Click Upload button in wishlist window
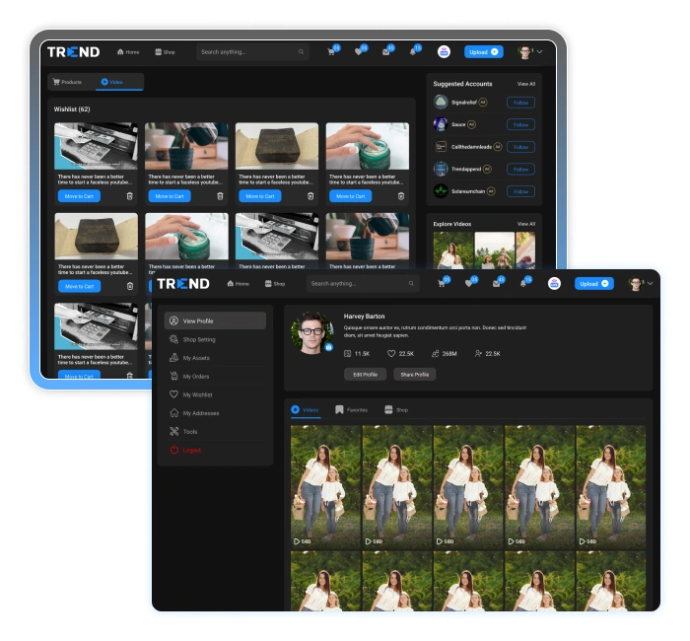This screenshot has width=690, height=641. coord(484,52)
